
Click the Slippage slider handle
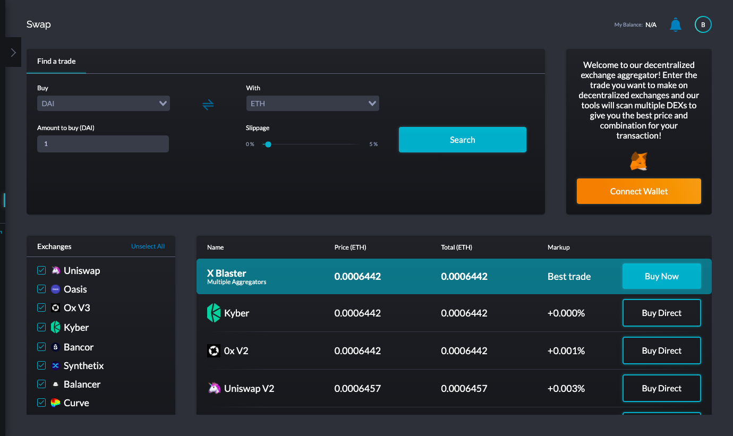[x=268, y=144]
